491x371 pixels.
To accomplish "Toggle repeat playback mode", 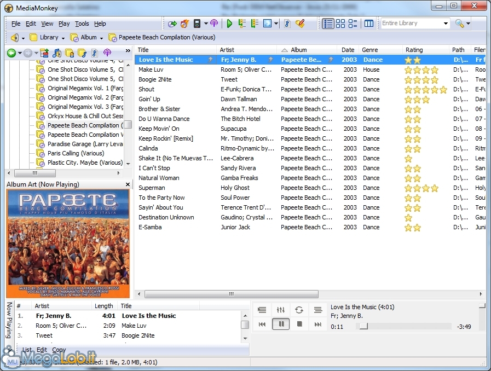I will point(299,310).
